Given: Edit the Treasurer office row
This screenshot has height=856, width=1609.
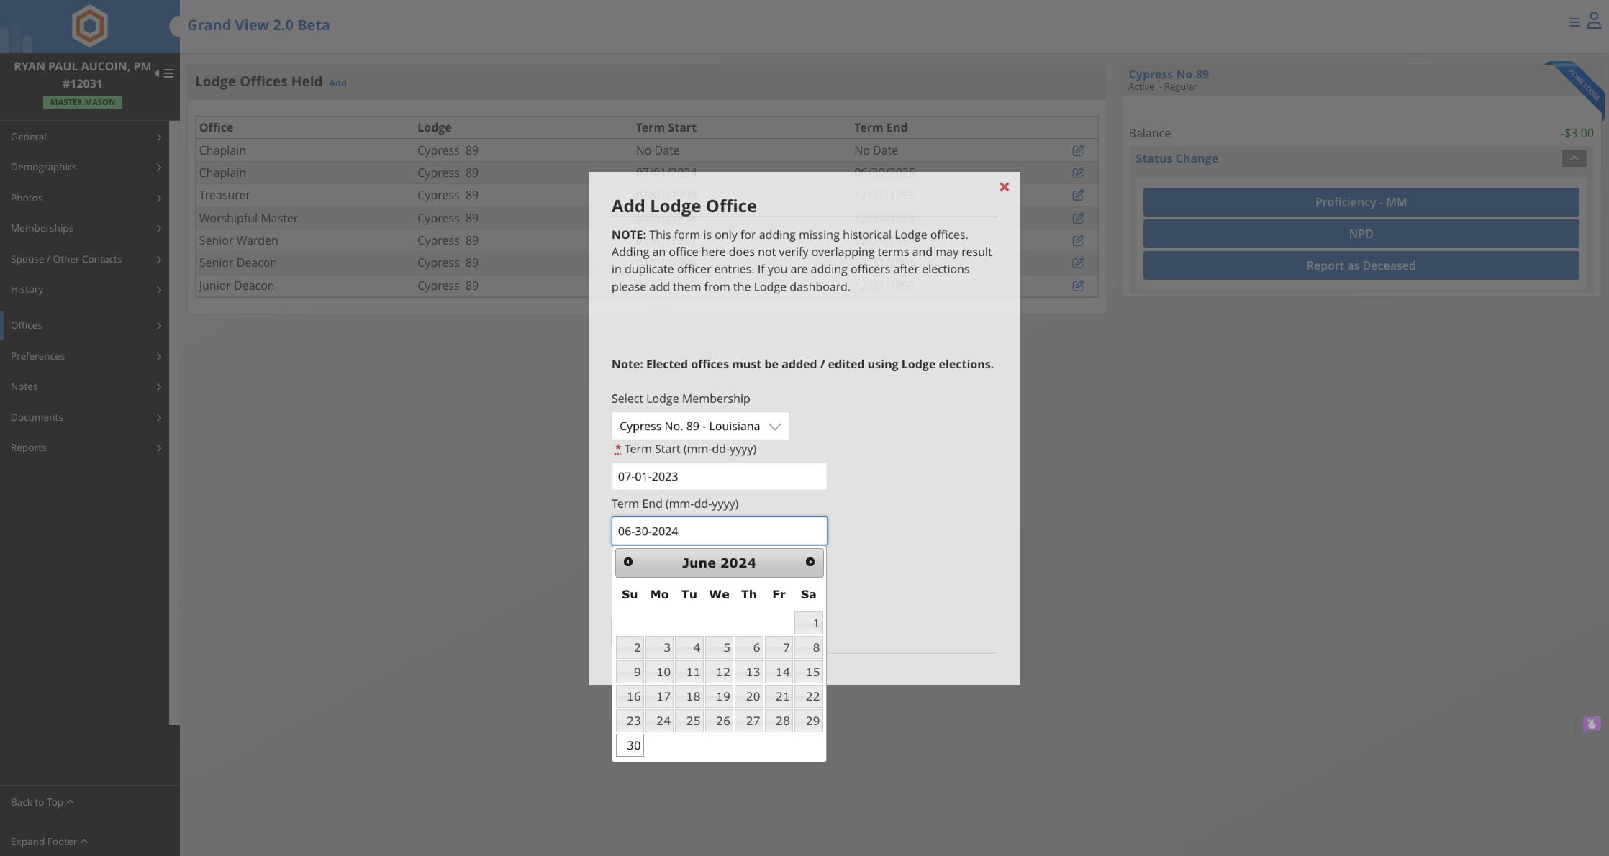Looking at the screenshot, I should (1077, 196).
